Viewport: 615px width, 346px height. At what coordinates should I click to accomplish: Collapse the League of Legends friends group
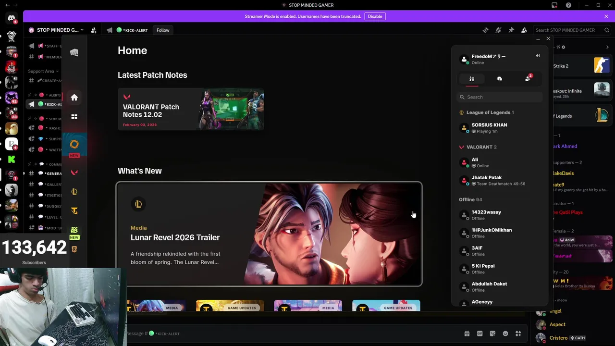coord(486,112)
